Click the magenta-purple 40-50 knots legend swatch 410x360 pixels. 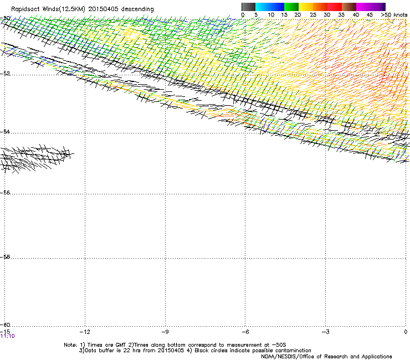(371, 7)
